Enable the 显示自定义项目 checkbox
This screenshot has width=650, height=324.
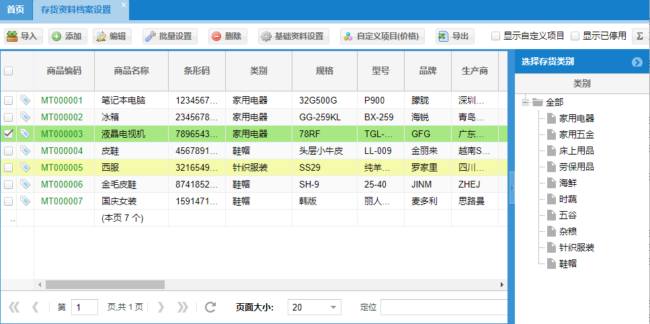495,36
